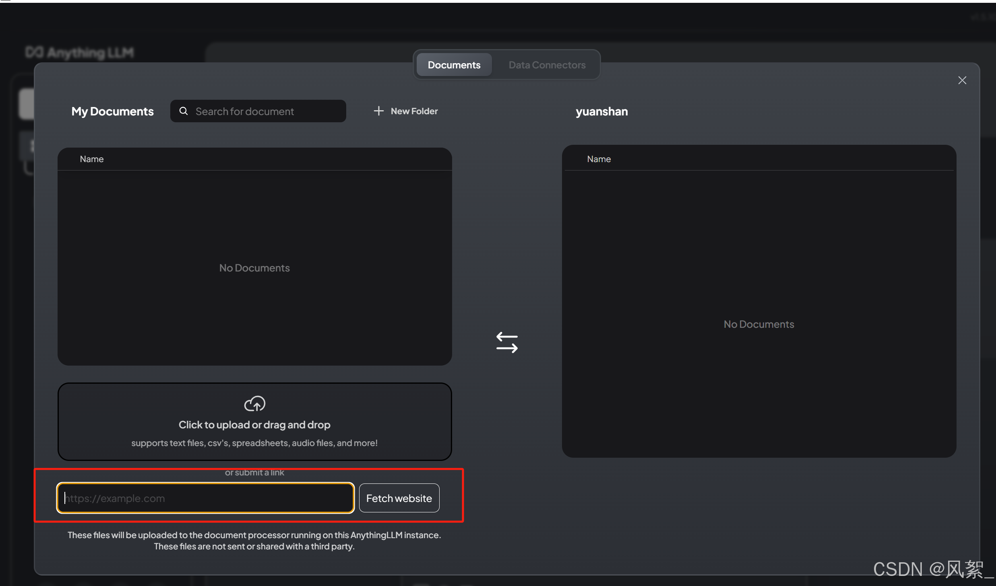Click the magnifier search icon
This screenshot has height=586, width=996.
(x=184, y=111)
